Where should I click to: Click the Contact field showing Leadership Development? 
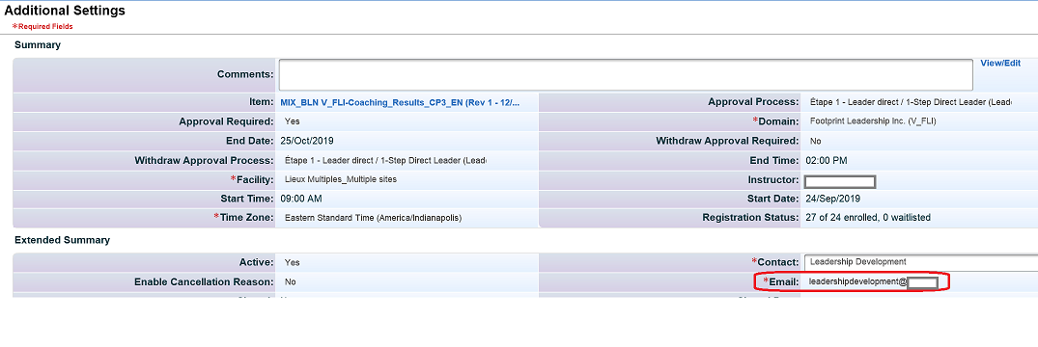tap(921, 262)
